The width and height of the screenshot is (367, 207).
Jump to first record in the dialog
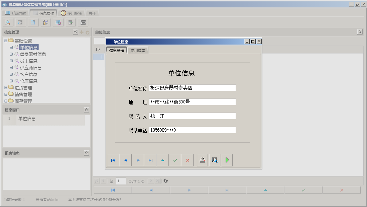(x=113, y=160)
